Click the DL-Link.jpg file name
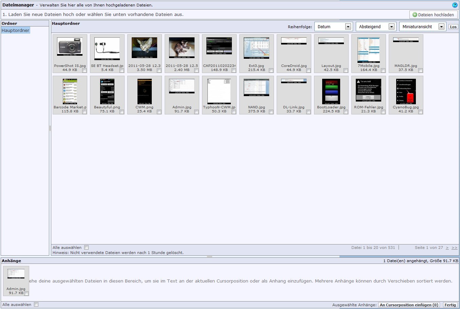Viewport: 460px width, 309px height. pos(294,107)
